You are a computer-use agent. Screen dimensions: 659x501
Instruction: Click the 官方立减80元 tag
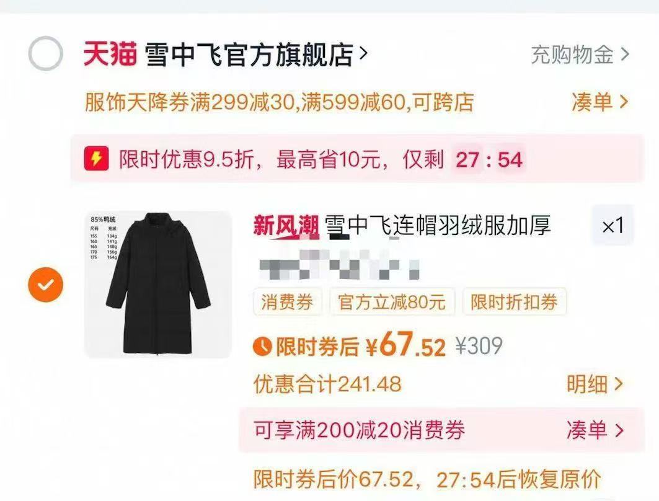(392, 302)
